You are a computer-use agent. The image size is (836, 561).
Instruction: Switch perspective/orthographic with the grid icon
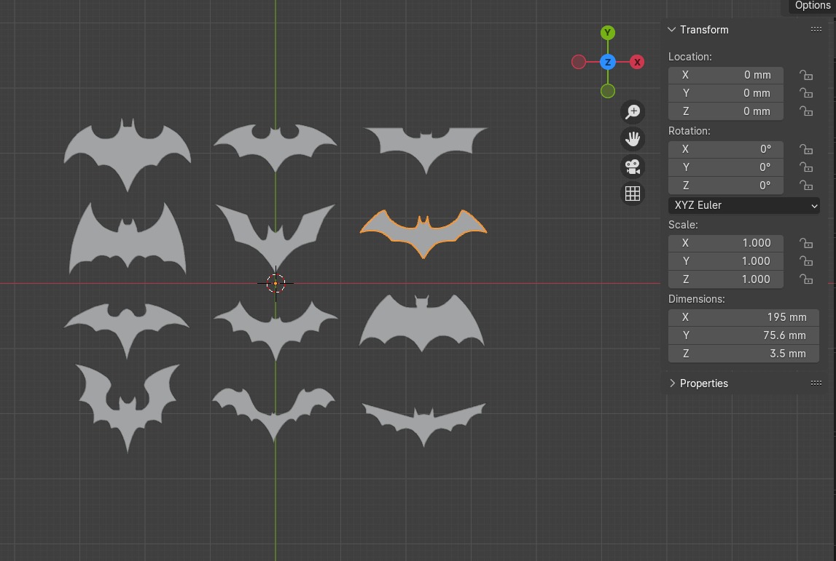pyautogui.click(x=633, y=194)
